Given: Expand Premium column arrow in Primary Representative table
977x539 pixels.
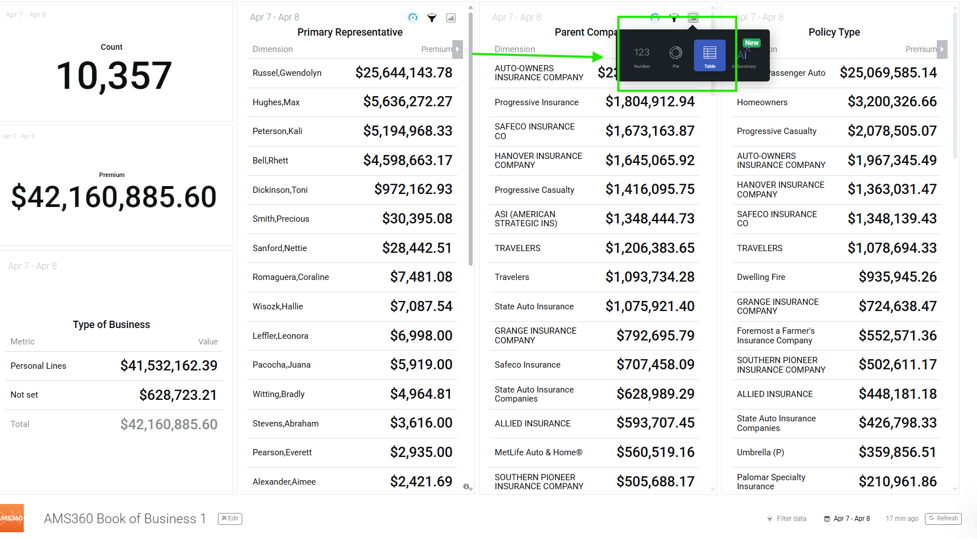Looking at the screenshot, I should [458, 49].
